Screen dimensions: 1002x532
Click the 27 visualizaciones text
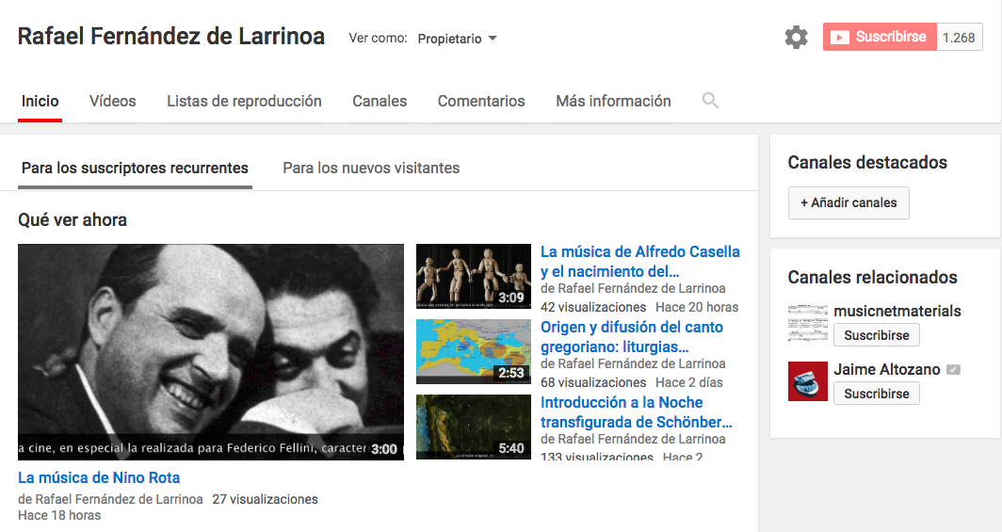coord(266,499)
